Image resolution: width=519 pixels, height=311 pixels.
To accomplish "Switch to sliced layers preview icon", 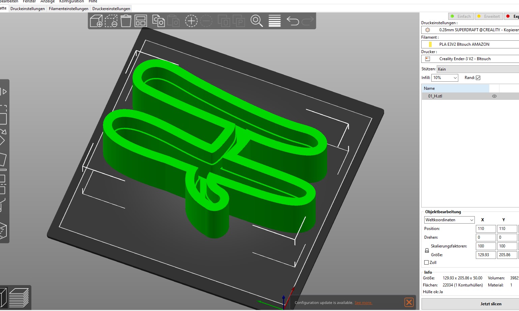I will (19, 298).
